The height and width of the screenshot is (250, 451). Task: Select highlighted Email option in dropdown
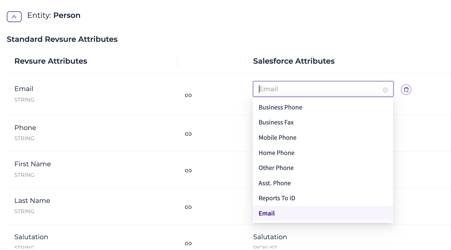[323, 213]
